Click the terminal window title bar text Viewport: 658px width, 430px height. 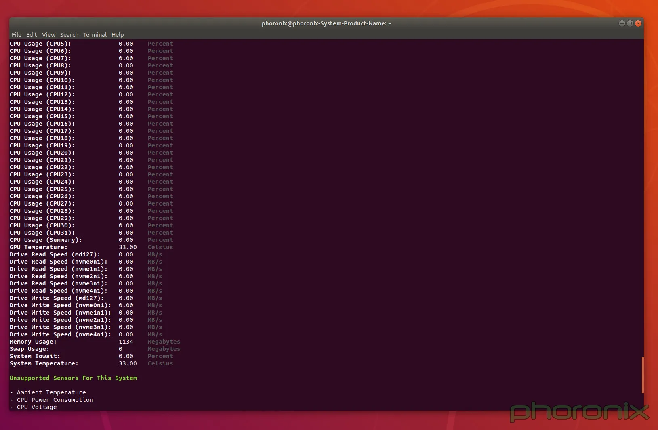point(326,23)
